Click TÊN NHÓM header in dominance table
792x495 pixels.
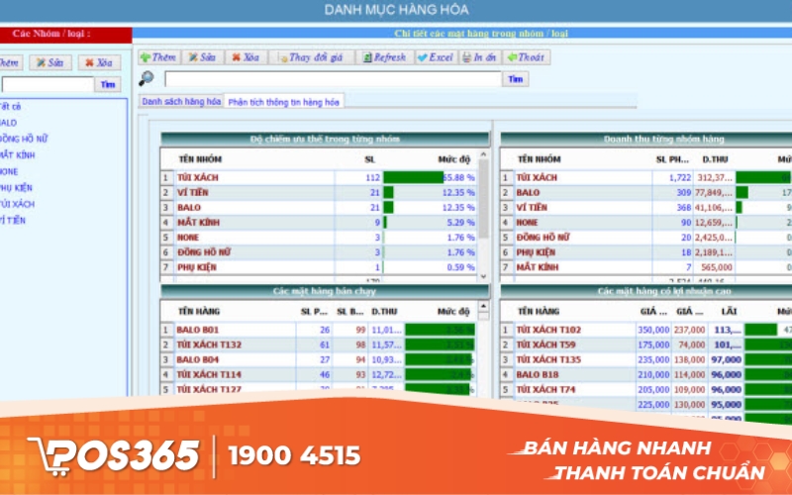(200, 159)
